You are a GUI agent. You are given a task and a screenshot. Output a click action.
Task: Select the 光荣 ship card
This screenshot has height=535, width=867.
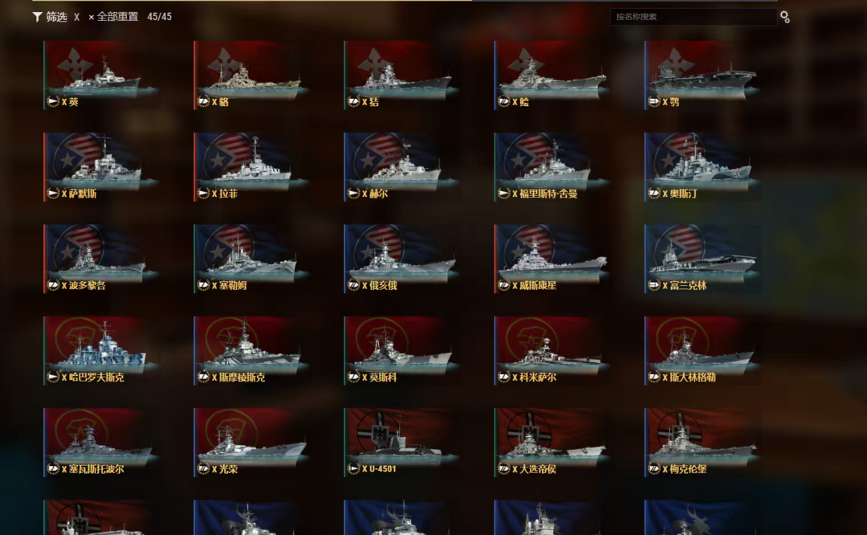coord(250,442)
